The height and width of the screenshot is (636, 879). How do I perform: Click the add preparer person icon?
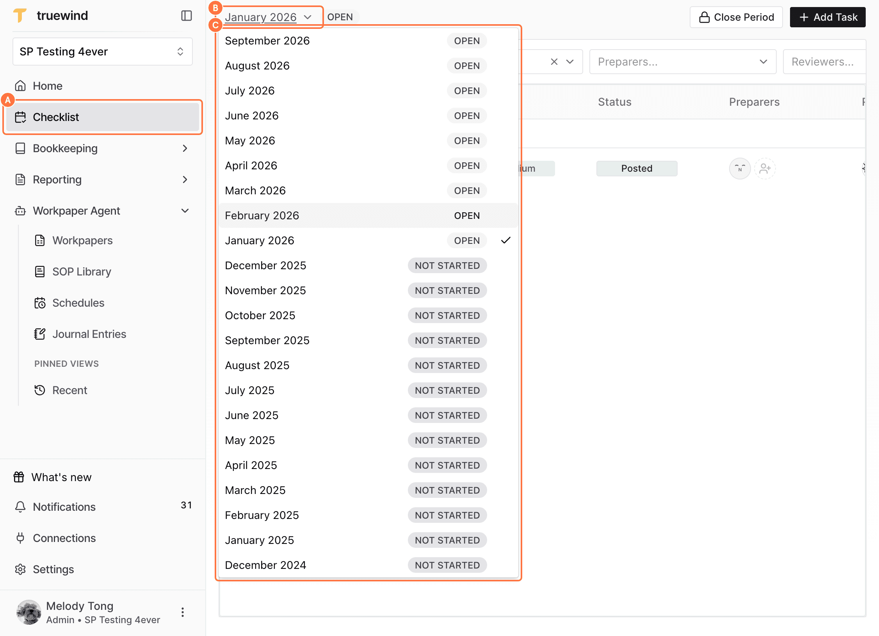(x=765, y=169)
